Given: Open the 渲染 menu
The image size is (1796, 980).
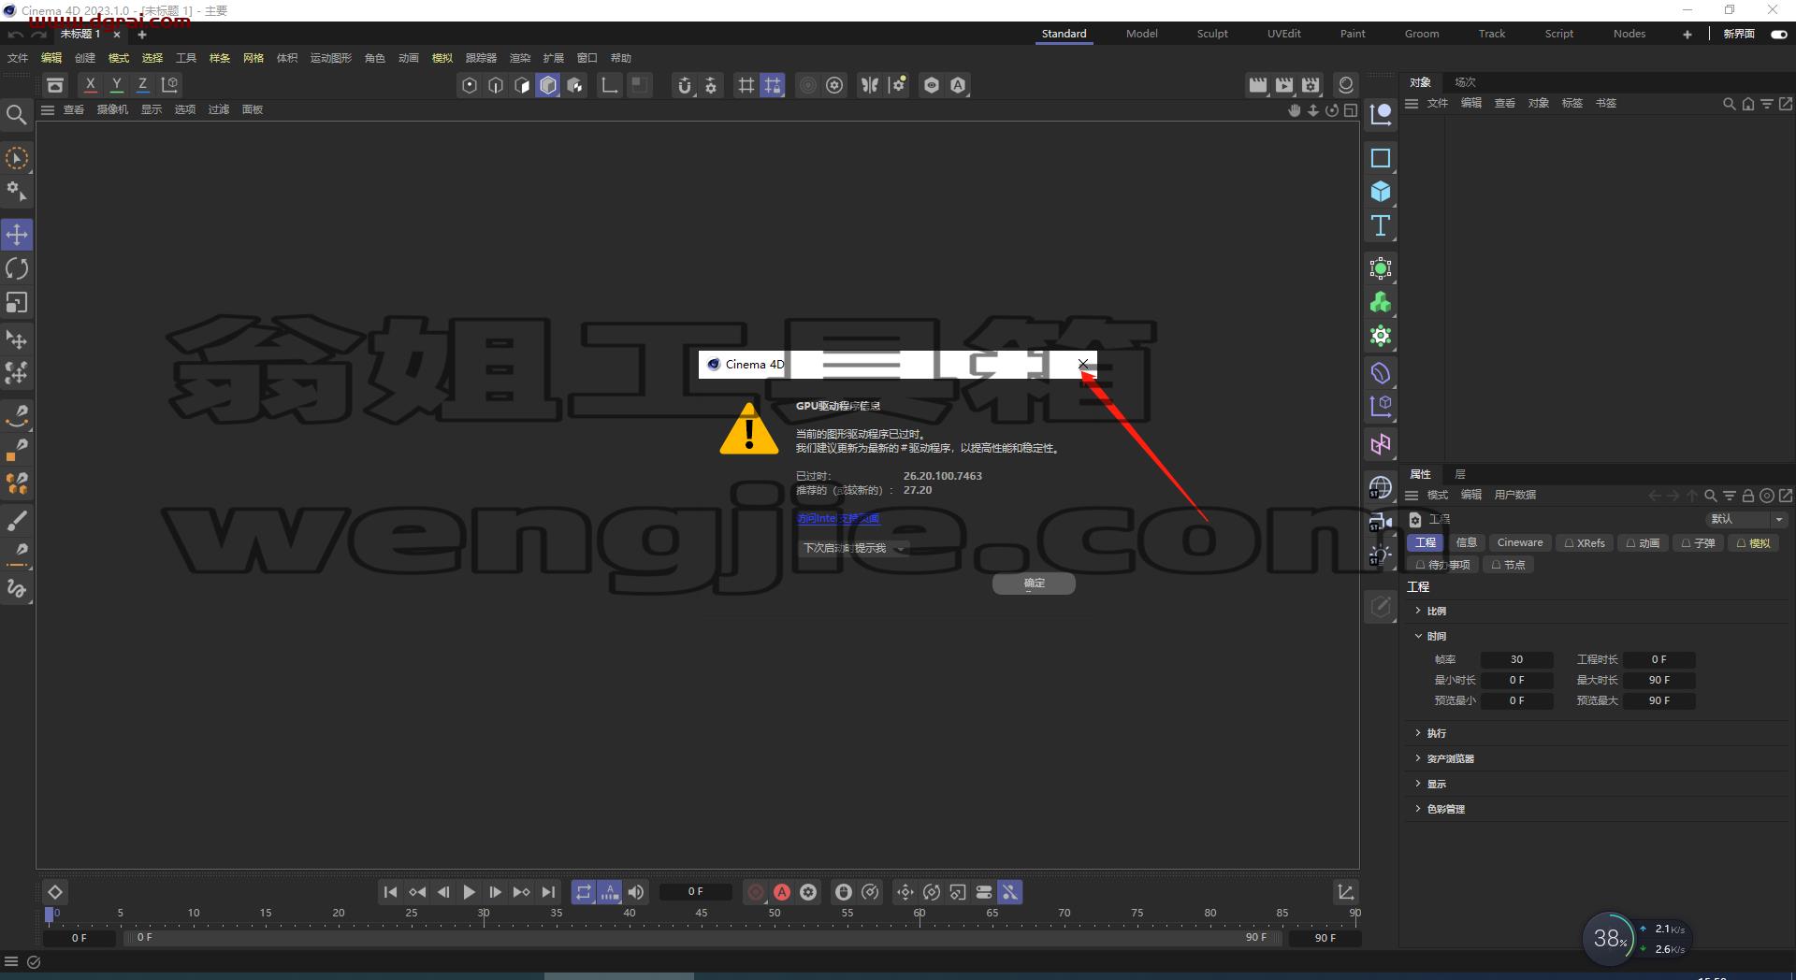Looking at the screenshot, I should [x=519, y=58].
